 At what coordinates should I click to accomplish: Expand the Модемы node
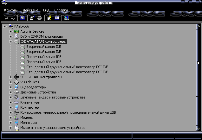click(x=10, y=118)
